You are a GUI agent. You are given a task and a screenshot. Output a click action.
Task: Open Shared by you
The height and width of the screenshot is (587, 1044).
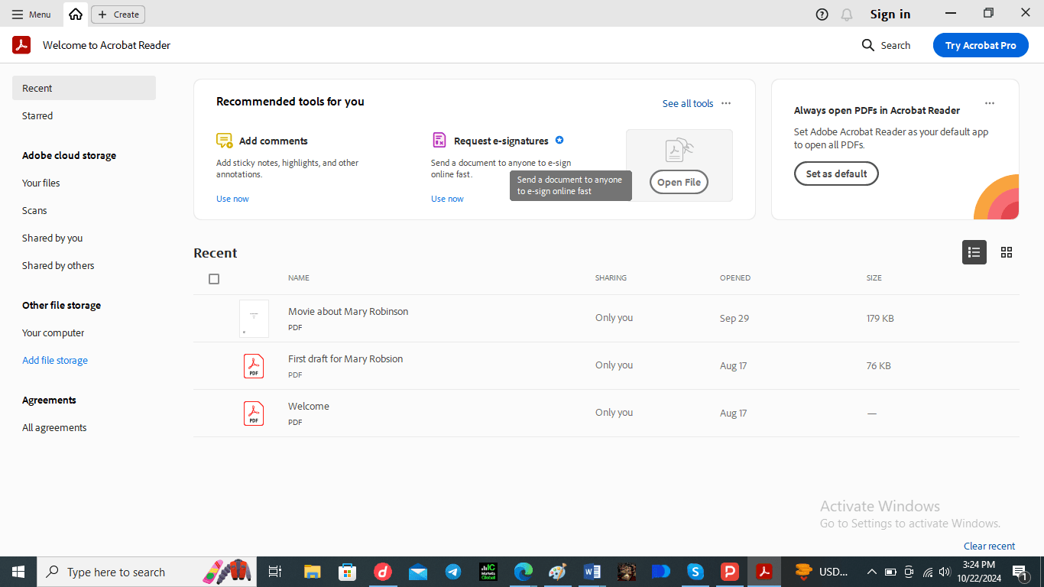[52, 238]
